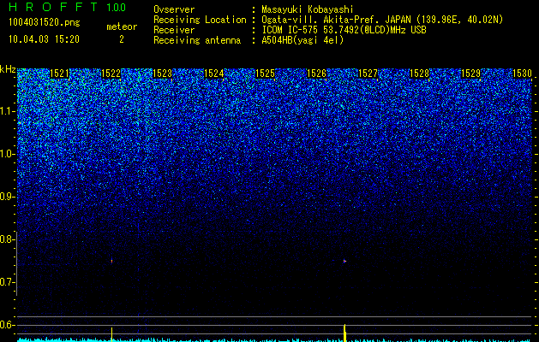Click the 0.9 kHz axis label
This screenshot has height=342, width=539.
(x=6, y=197)
